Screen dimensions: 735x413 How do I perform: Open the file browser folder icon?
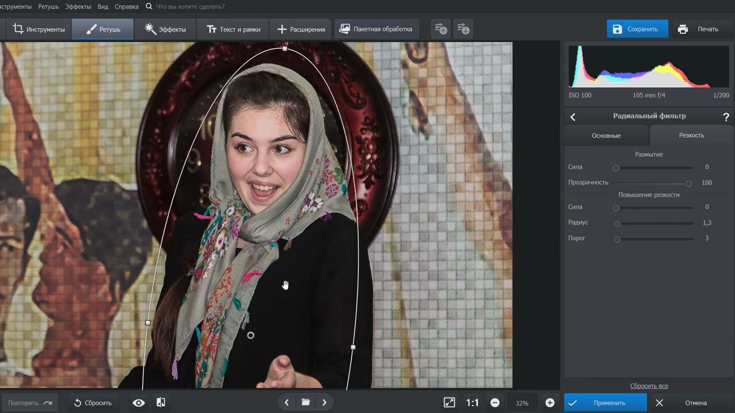coord(305,403)
